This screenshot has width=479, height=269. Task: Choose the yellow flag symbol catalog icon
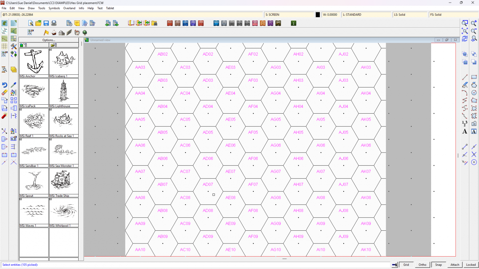tap(46, 33)
